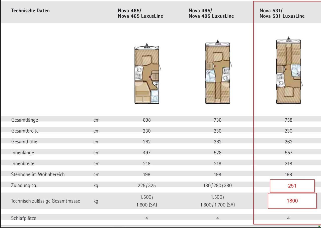Click the 'Gesamtlänge' row label

25,120
